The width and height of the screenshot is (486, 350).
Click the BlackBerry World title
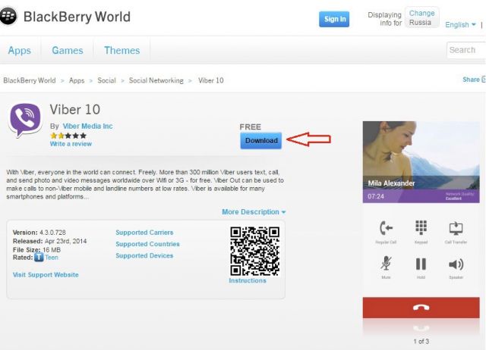[x=77, y=17]
